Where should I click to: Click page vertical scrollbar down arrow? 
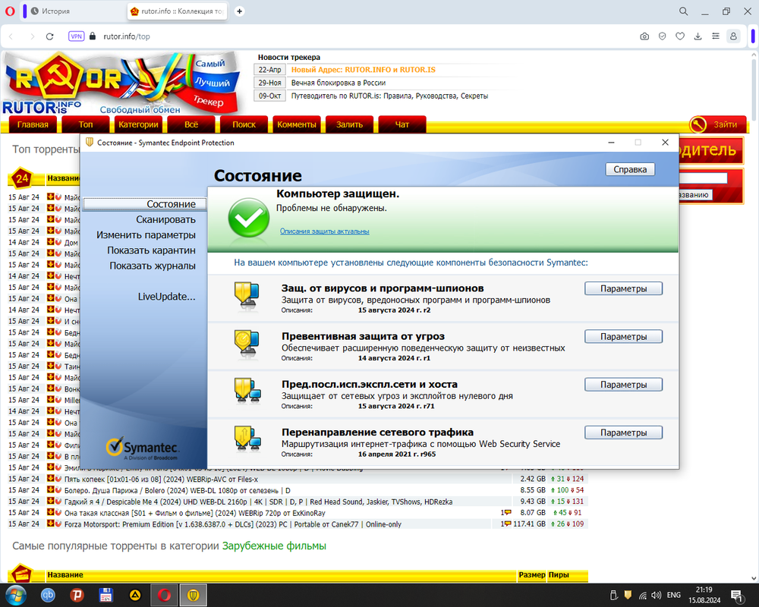pyautogui.click(x=754, y=578)
